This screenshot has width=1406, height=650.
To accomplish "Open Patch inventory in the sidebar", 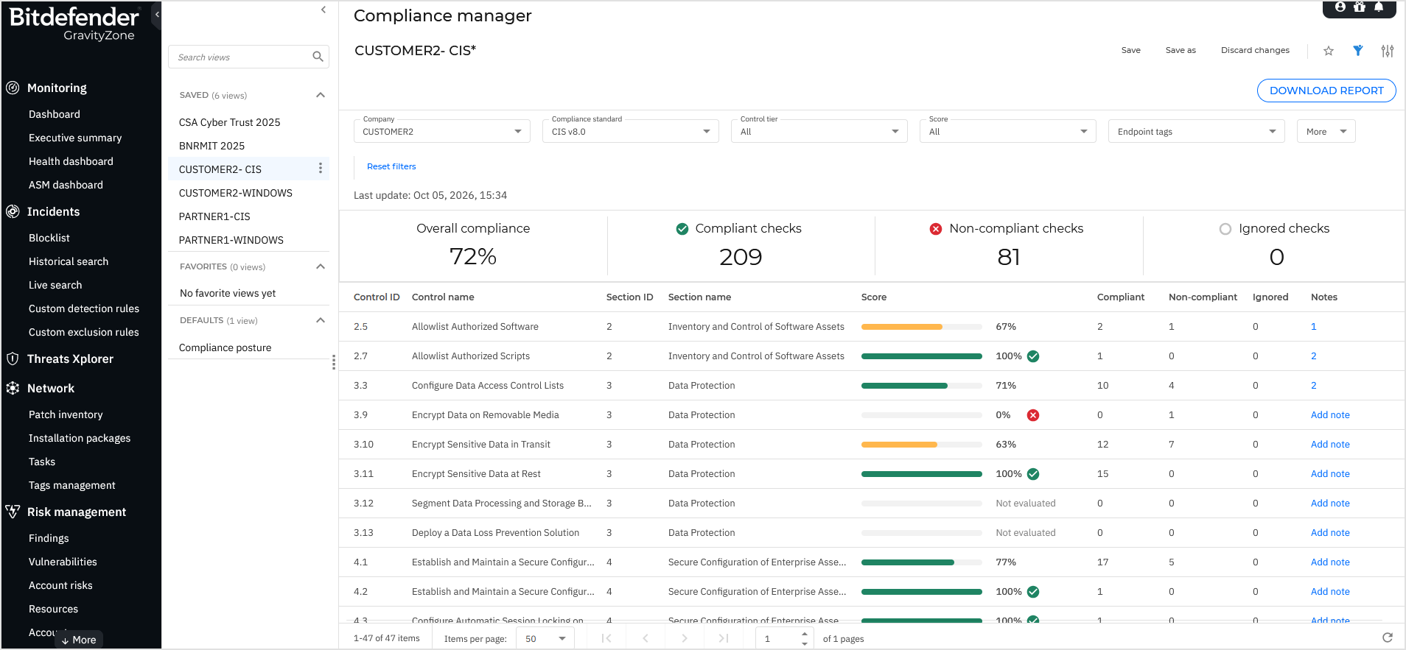I will 66,414.
